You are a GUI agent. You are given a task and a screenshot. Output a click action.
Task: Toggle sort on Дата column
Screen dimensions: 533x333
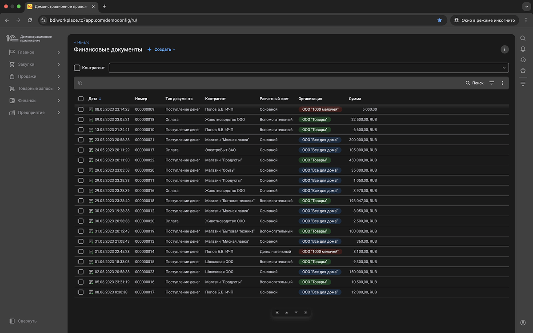[95, 99]
